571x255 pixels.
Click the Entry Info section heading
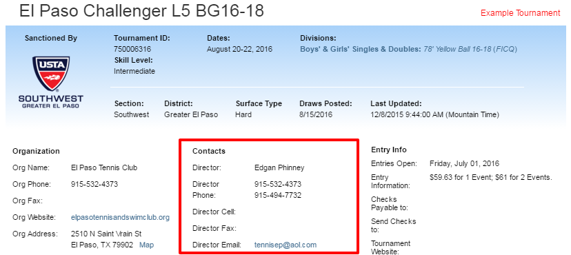tap(389, 150)
